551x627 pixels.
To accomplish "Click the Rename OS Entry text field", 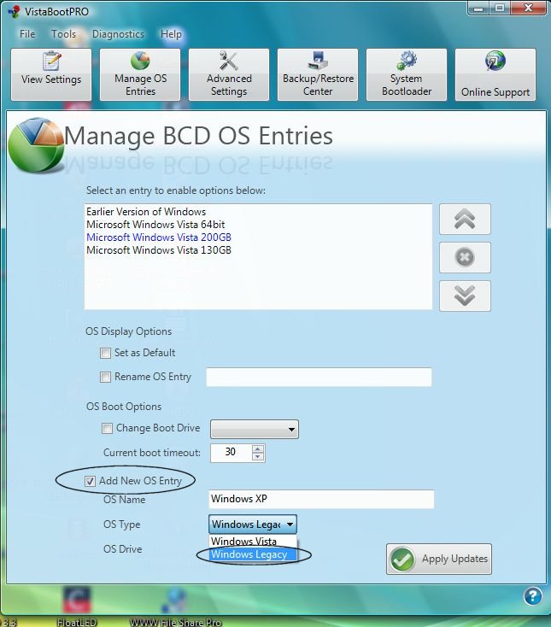I will tap(319, 377).
